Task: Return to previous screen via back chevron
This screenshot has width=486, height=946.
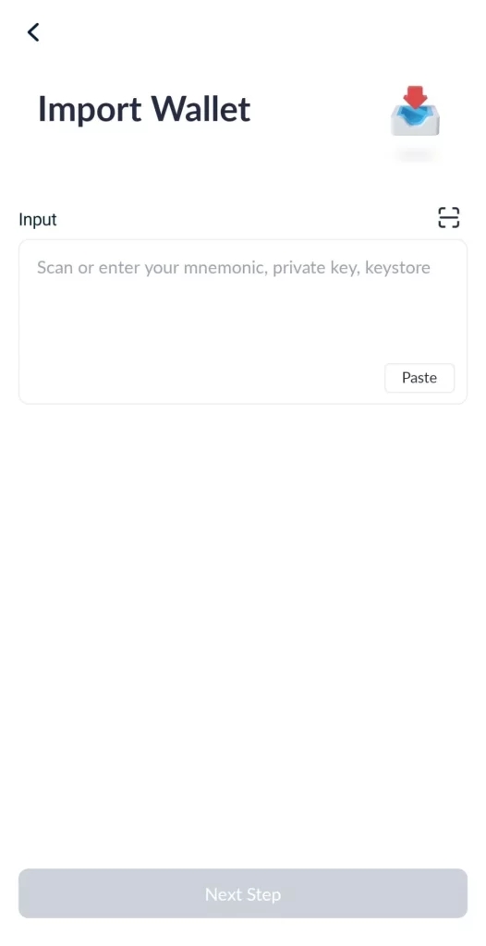Action: coord(33,32)
